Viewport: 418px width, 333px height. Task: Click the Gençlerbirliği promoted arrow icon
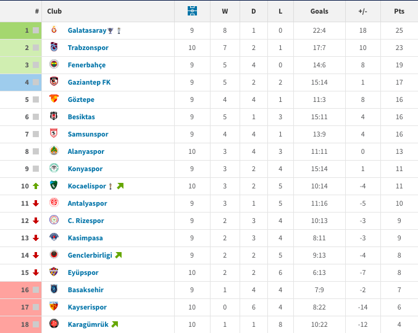coord(118,255)
